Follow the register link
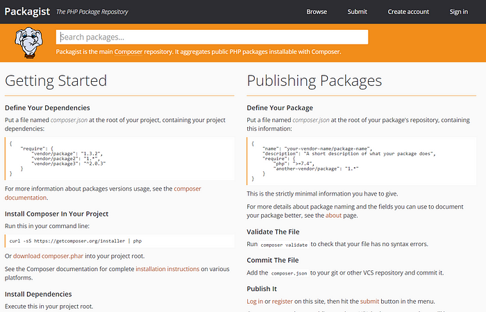Screen dimensions: 486x312 click(282, 301)
